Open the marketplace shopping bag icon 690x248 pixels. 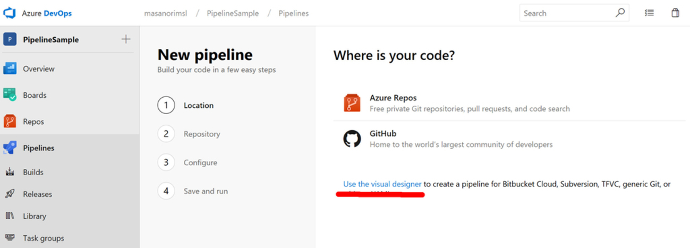pyautogui.click(x=675, y=13)
